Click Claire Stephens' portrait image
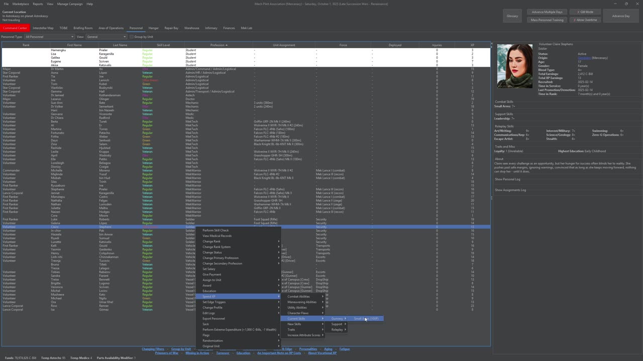Screen dimensions: 643x361 515,66
